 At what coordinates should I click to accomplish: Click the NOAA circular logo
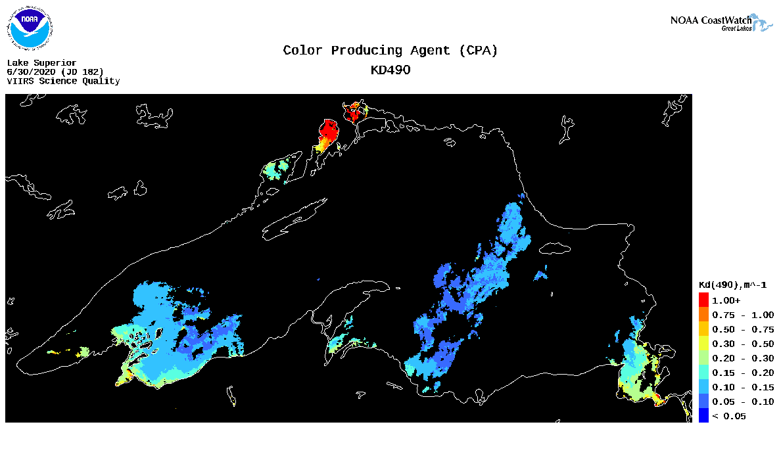tap(30, 28)
